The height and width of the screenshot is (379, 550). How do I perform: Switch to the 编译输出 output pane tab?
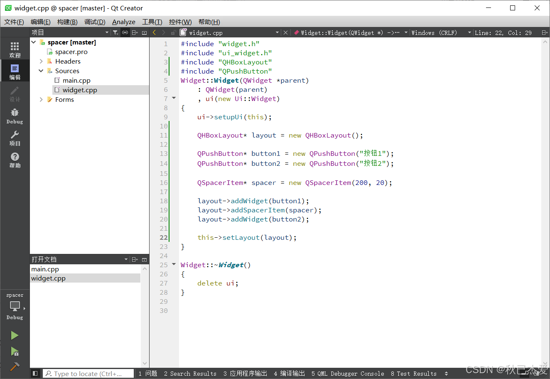289,373
